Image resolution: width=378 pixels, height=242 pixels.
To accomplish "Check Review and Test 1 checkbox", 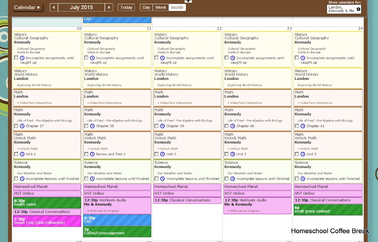I will (86, 154).
